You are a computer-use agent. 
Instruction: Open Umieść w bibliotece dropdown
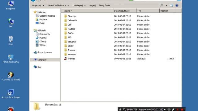click(x=58, y=6)
